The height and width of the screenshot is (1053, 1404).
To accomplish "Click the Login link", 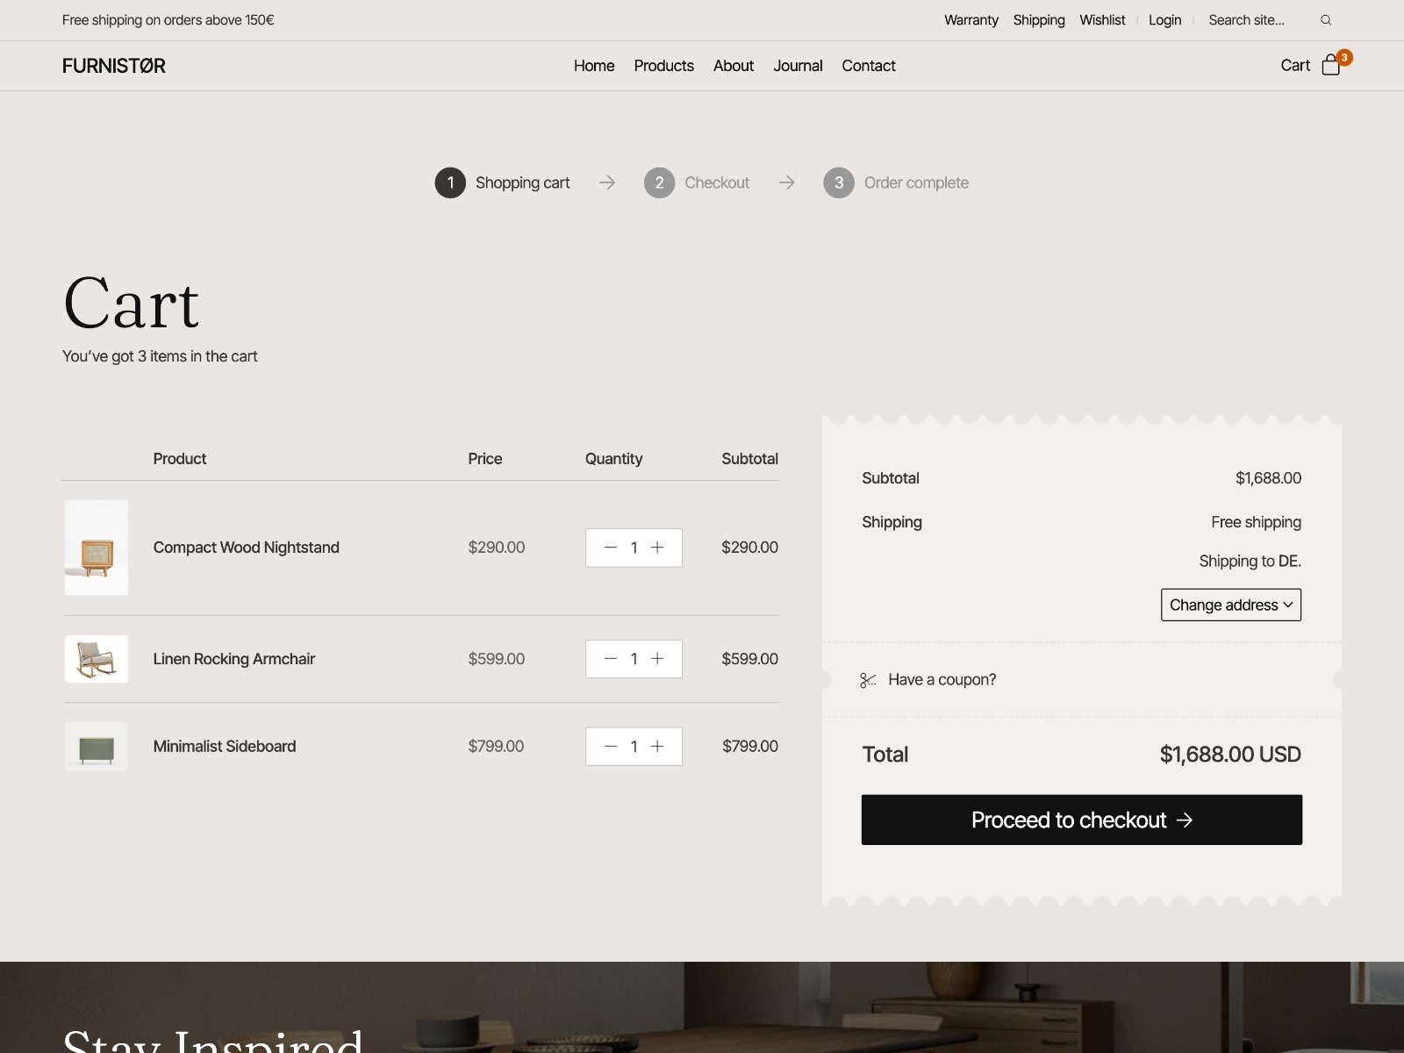I will (1164, 20).
